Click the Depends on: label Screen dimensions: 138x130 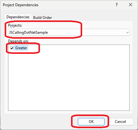[18, 41]
